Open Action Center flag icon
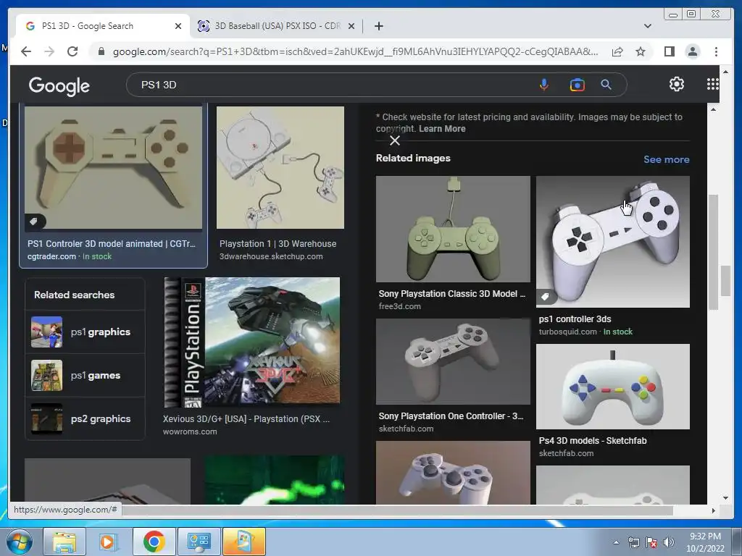This screenshot has height=556, width=742. pyautogui.click(x=651, y=542)
